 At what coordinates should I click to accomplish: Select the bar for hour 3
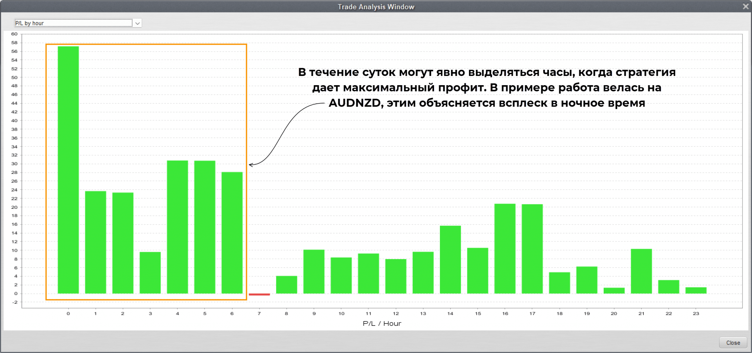pos(150,273)
